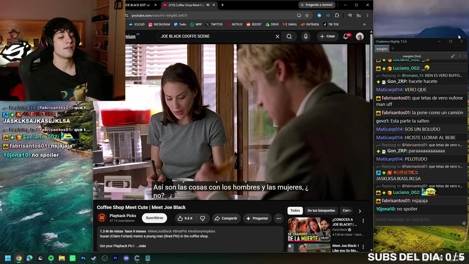Show more filter chips with right arrow
Screen dimensions: 469x264
click(360, 211)
